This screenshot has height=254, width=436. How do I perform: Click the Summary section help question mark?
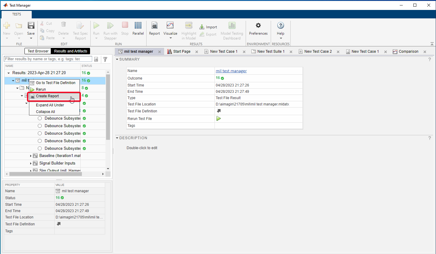430,60
